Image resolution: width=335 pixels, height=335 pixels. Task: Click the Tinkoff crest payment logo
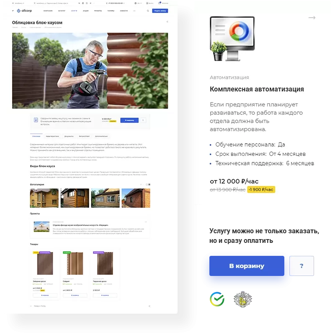click(x=243, y=299)
